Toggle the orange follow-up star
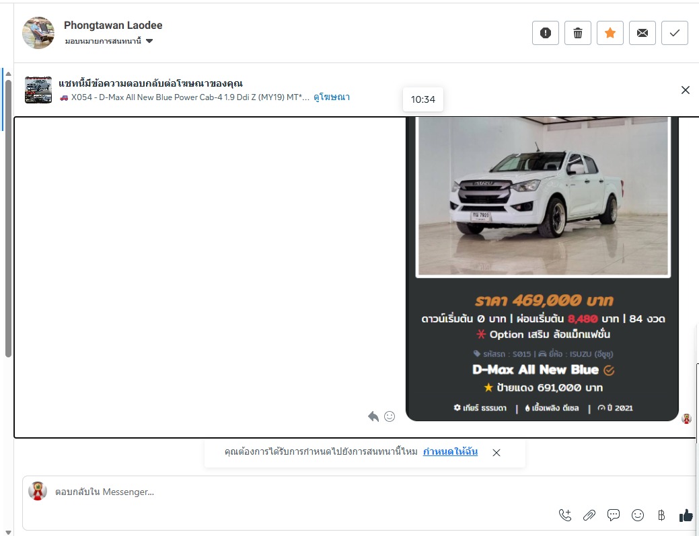 (x=610, y=33)
